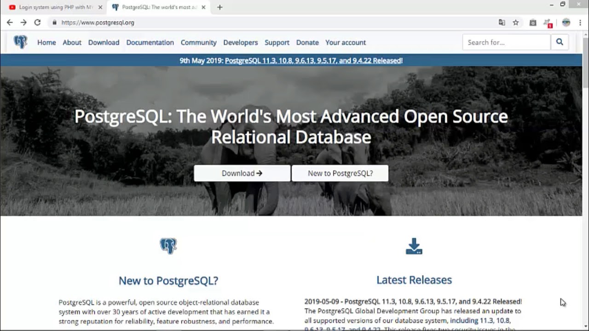Image resolution: width=589 pixels, height=331 pixels.
Task: Click the download icon above Latest Releases
Action: tap(414, 246)
